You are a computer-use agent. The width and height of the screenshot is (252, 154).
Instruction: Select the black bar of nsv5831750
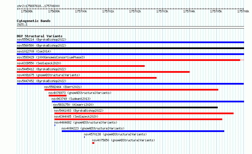[135, 107]
